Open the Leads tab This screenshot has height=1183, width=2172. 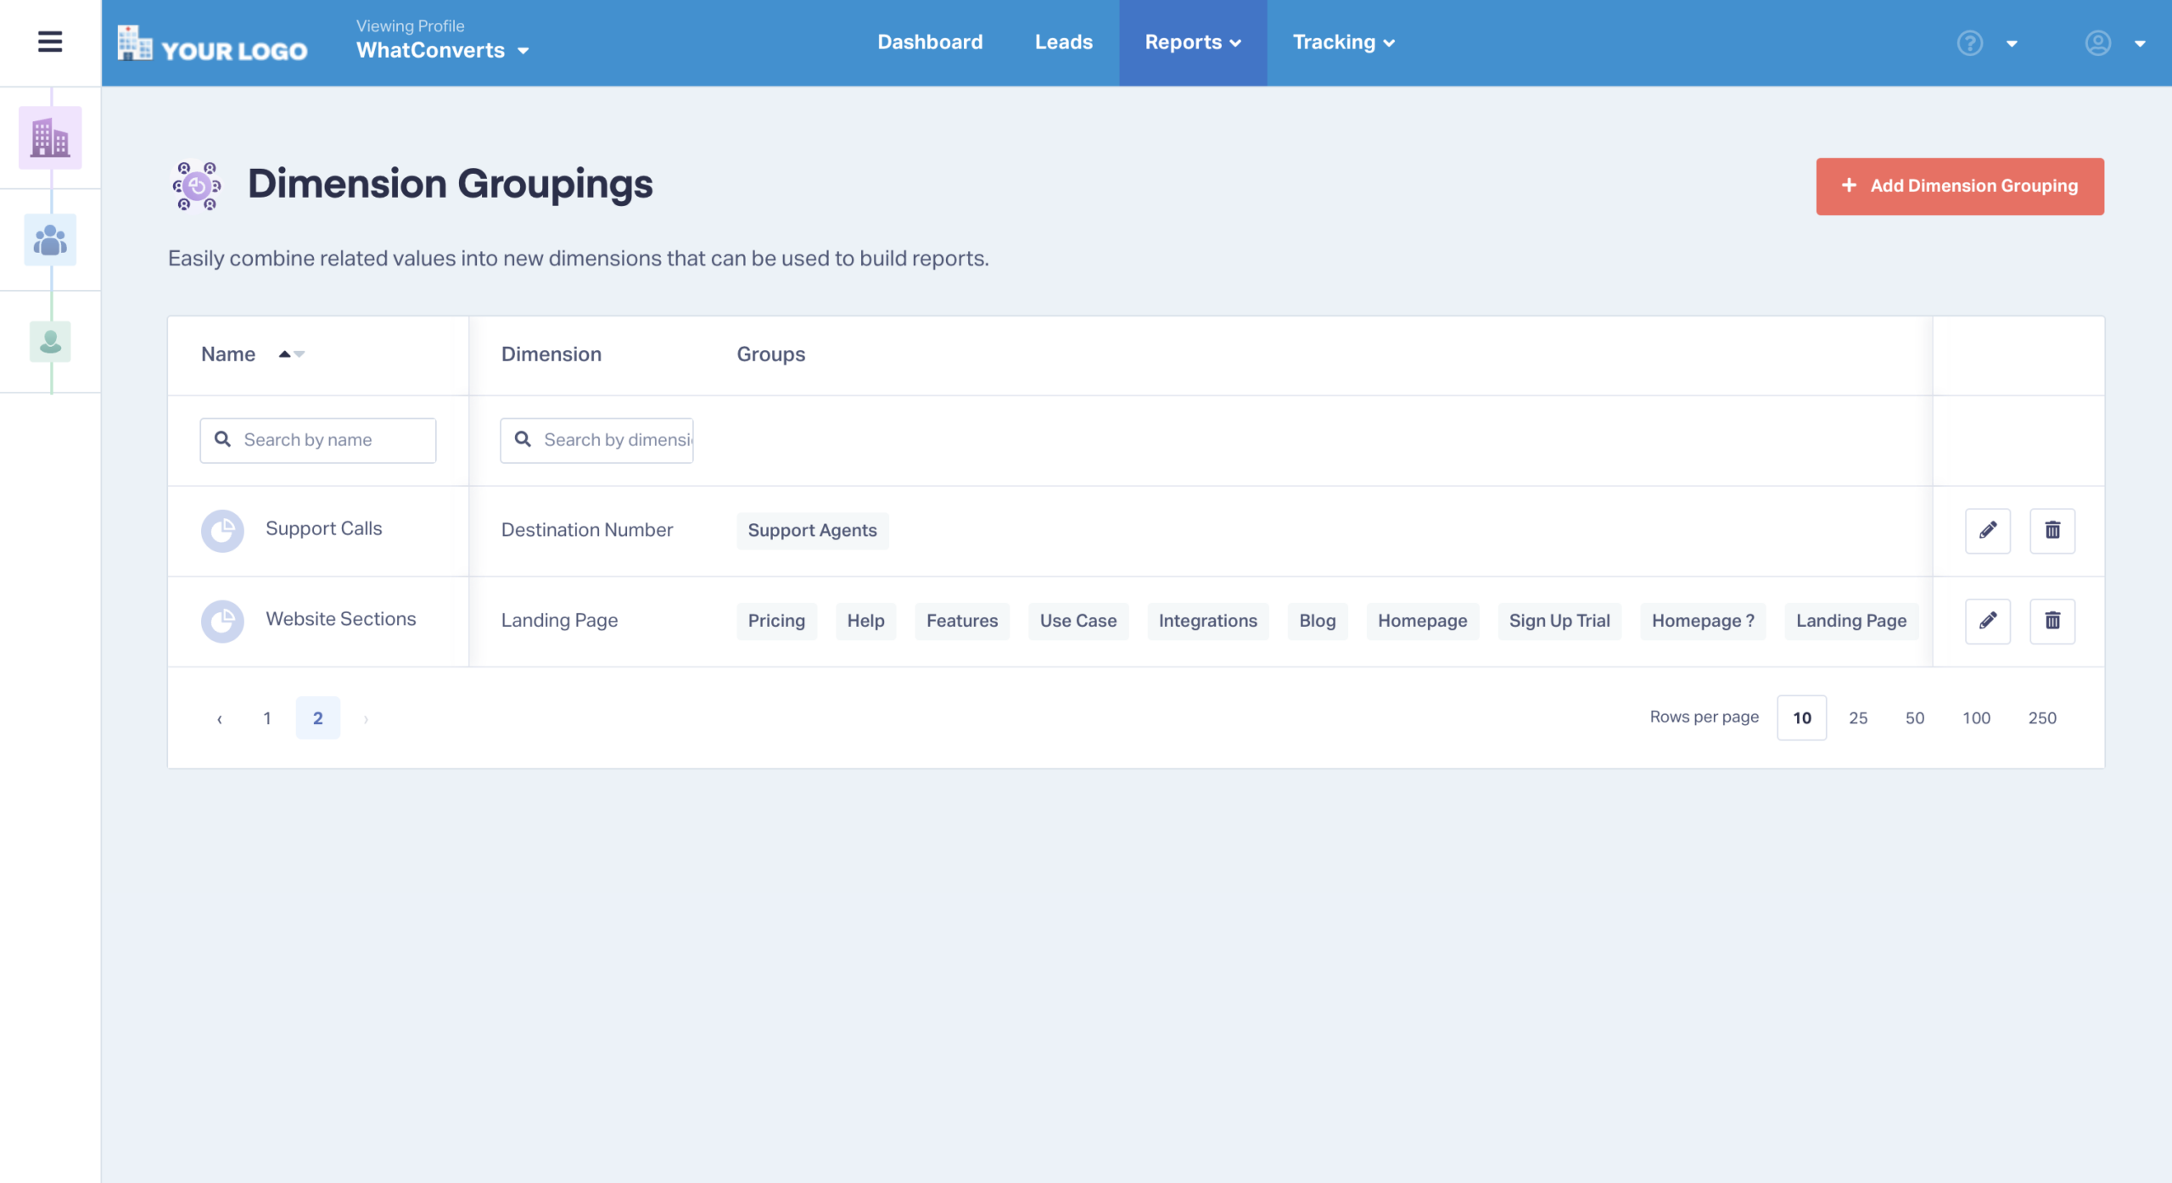click(1063, 42)
